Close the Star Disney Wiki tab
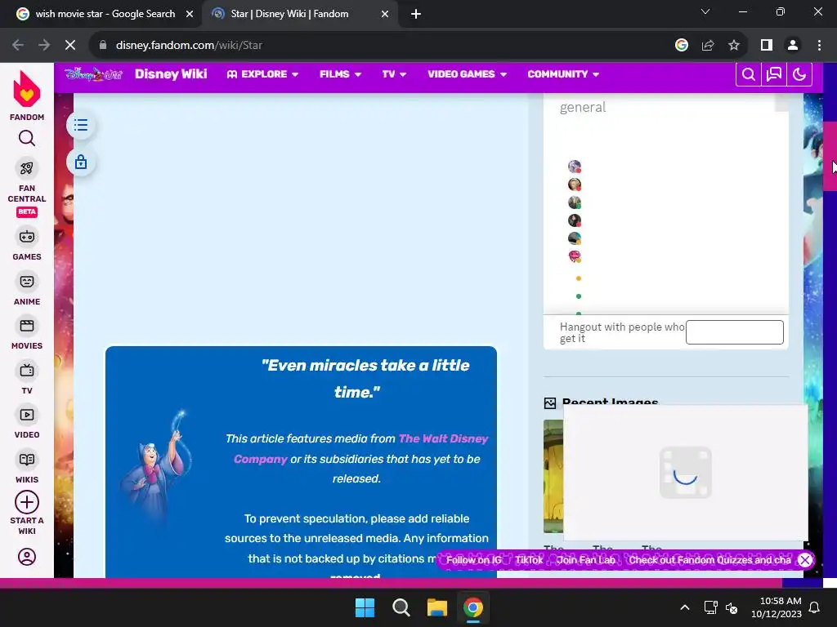Viewport: 837px width, 627px height. click(x=385, y=15)
